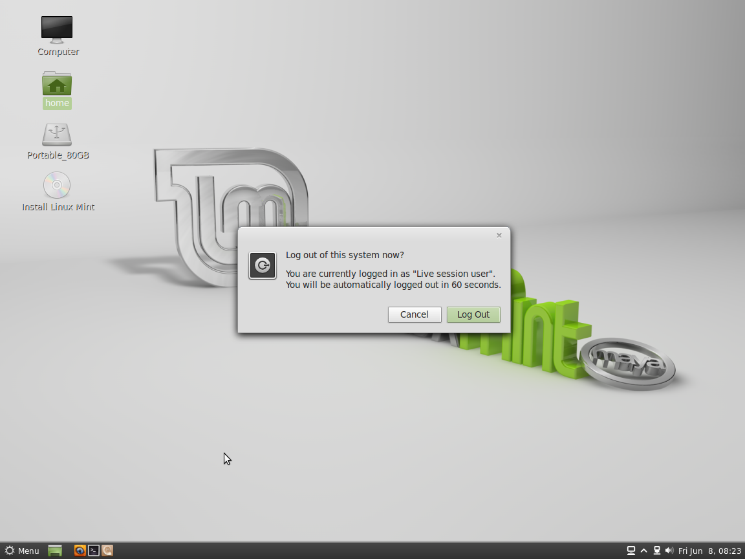The width and height of the screenshot is (745, 559).
Task: Confirm with the Log Out button
Action: click(x=473, y=314)
